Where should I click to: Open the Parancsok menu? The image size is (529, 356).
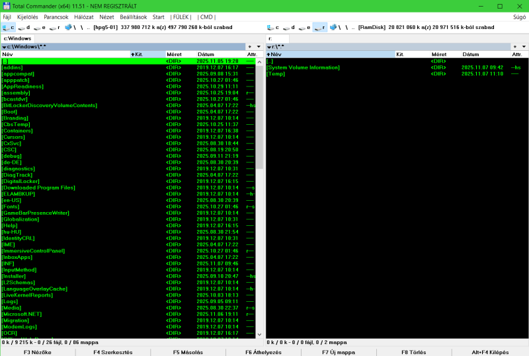pyautogui.click(x=56, y=17)
